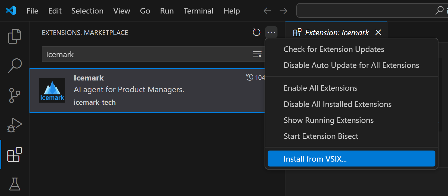Open the Selection menu

click(x=87, y=11)
